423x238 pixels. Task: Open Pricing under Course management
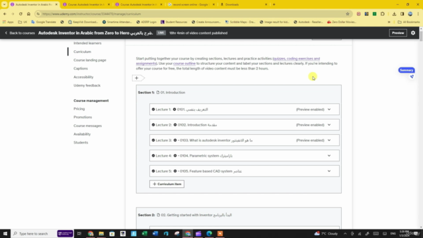pyautogui.click(x=79, y=108)
